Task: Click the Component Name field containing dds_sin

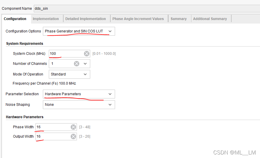Action: [x=147, y=9]
